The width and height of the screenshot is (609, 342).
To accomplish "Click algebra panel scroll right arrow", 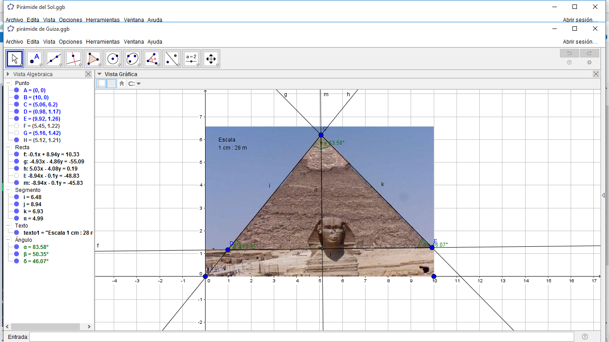I will 89,326.
